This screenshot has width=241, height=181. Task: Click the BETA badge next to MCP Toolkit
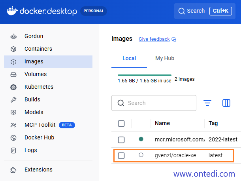pos(67,125)
